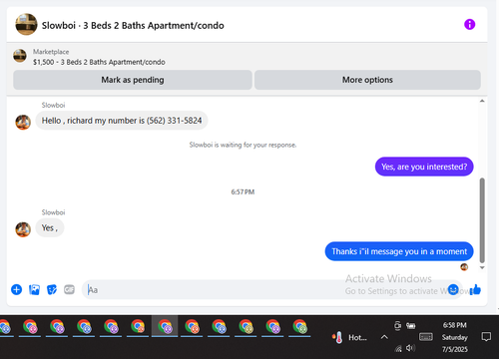Open the volume control icon

point(410,348)
